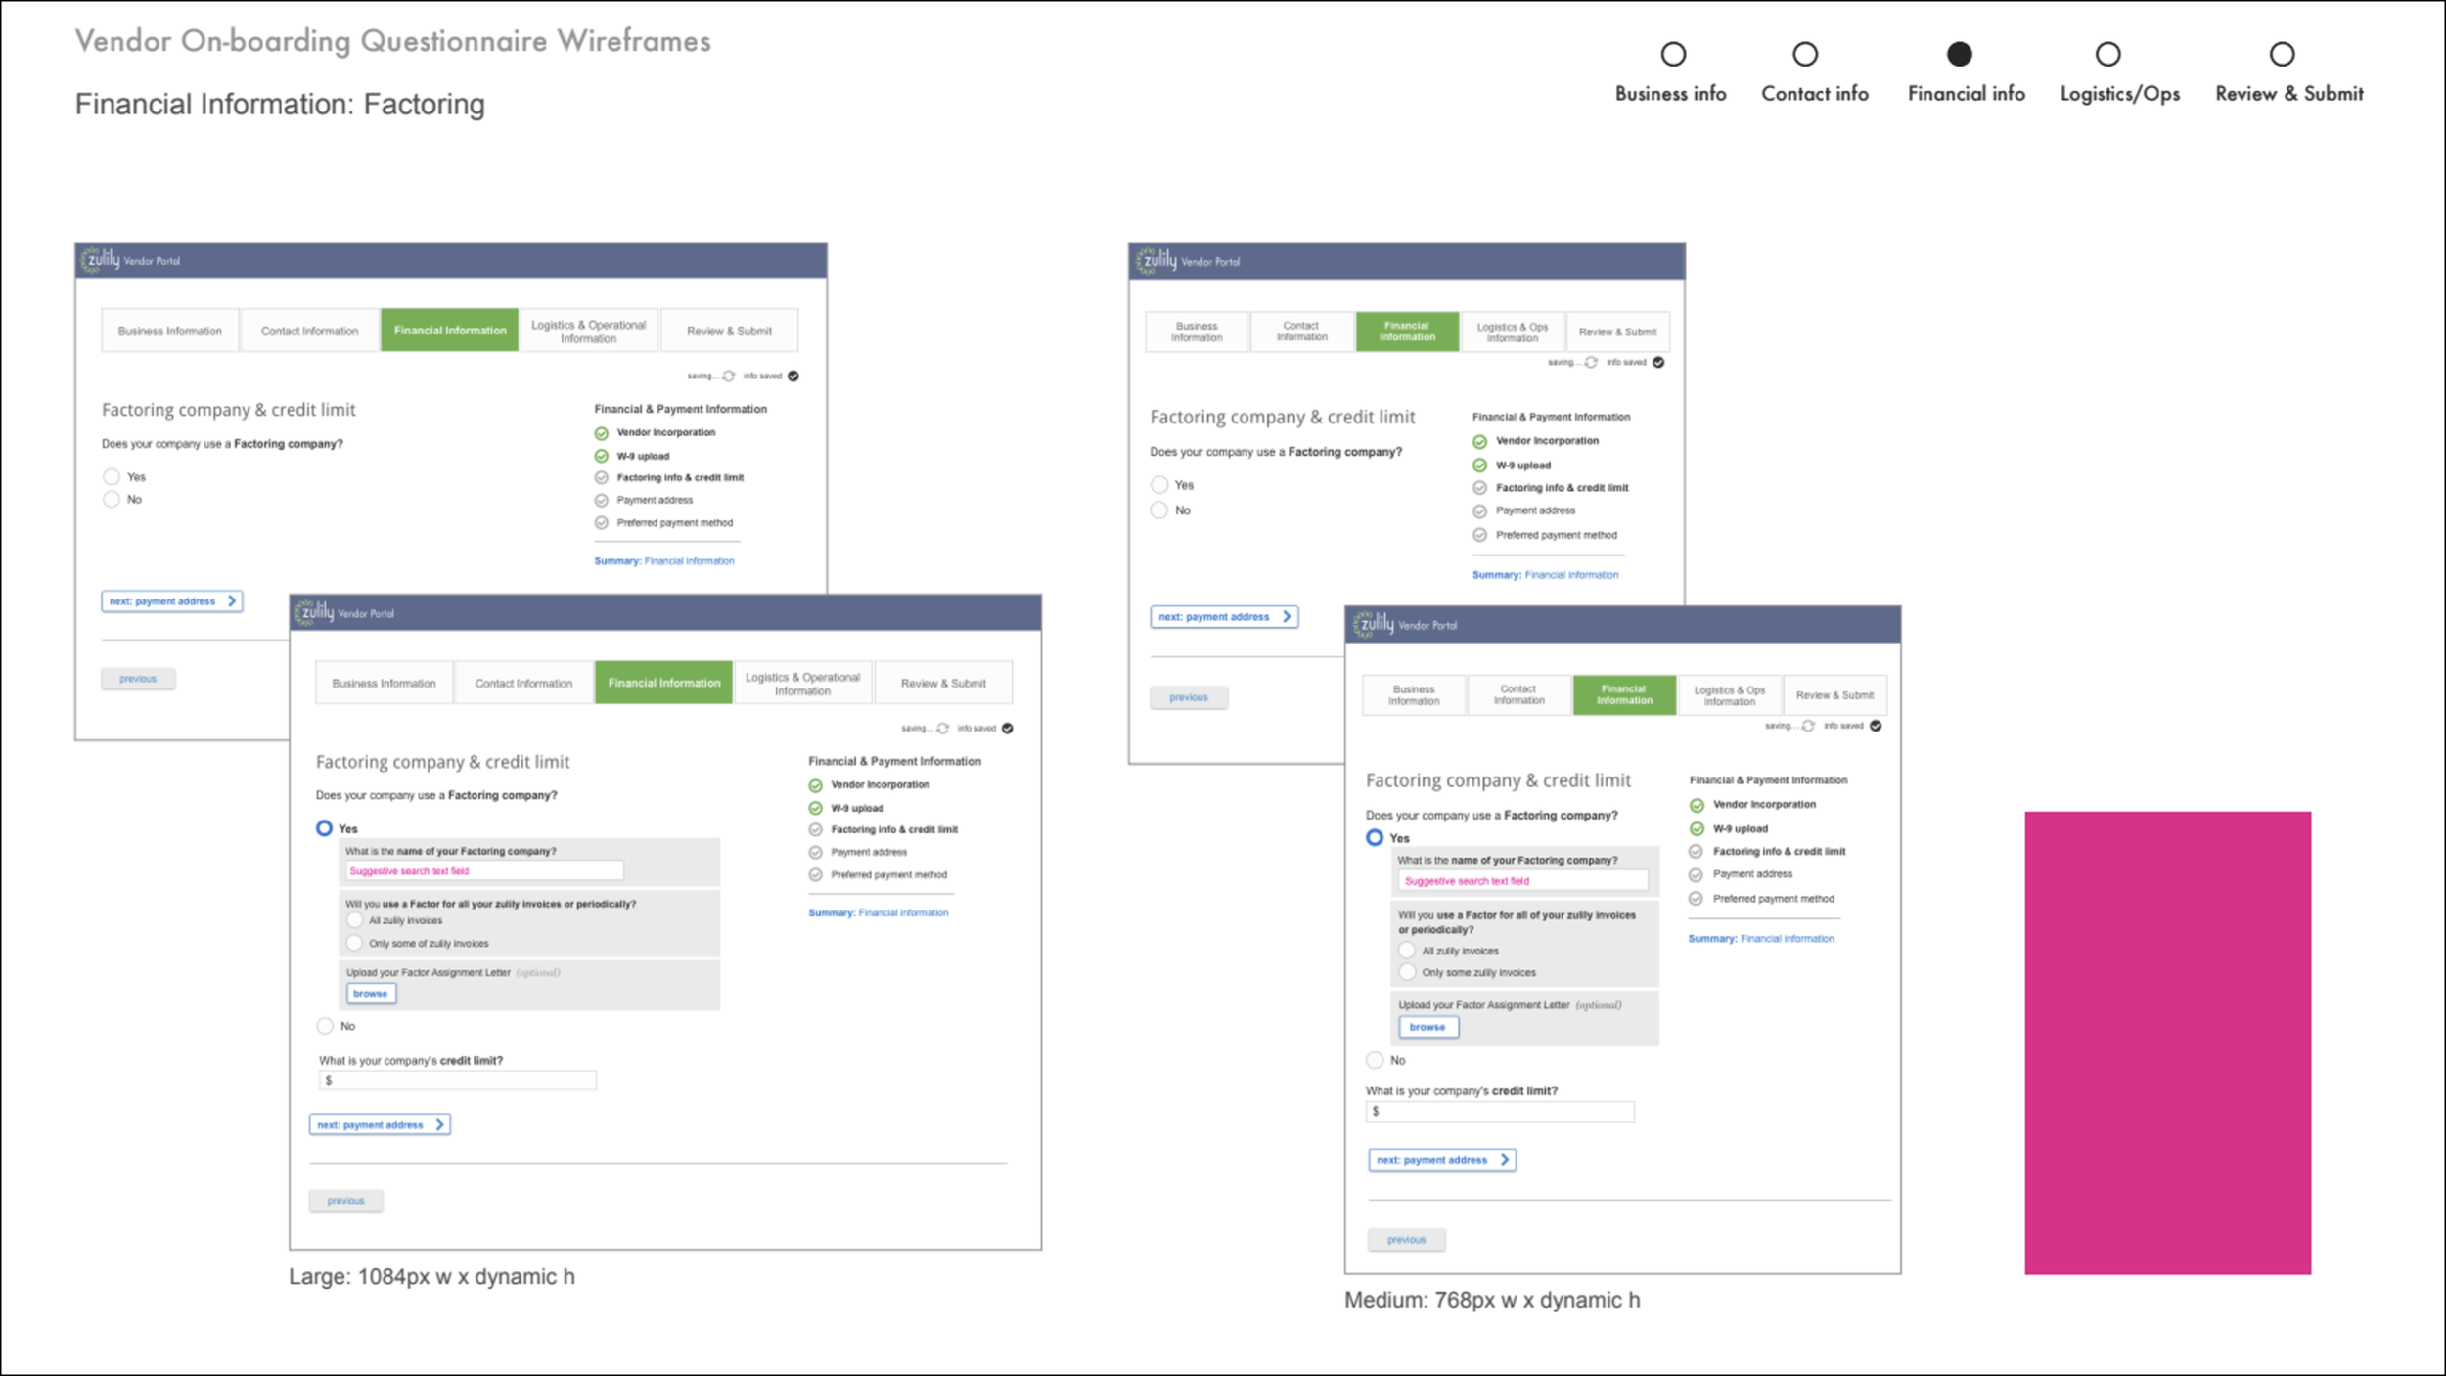Click saving refresh icon in top-left wireframe
Viewport: 2446px width, 1376px height.
pos(728,376)
